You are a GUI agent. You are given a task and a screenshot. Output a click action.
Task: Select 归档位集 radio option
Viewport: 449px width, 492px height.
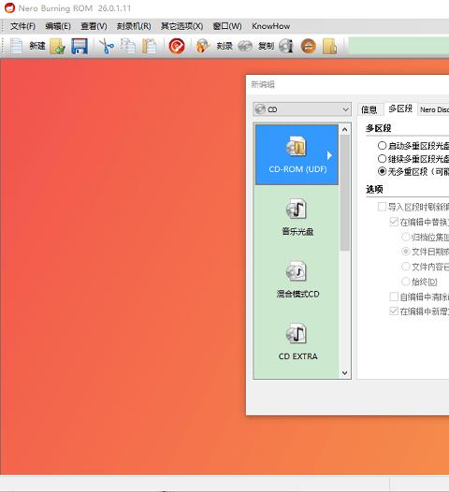406,237
